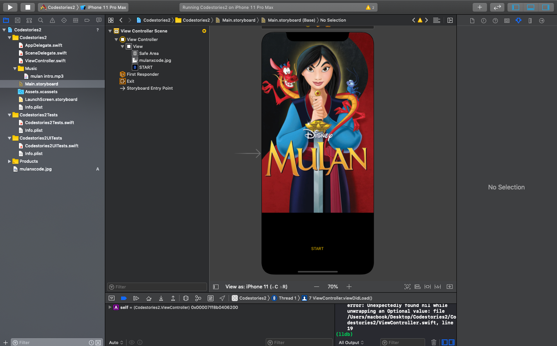Expand the Products folder

pos(10,161)
